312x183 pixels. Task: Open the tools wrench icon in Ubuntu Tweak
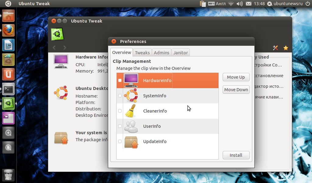point(275,48)
